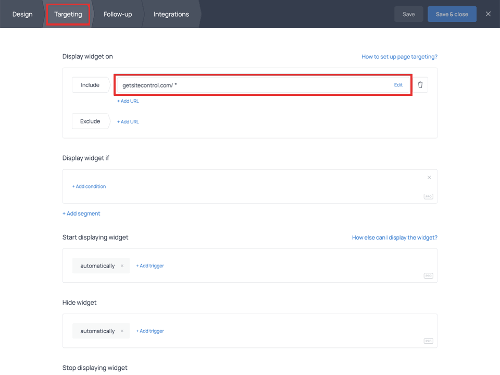Open 'How to set up page targeting?' link
This screenshot has width=500, height=375.
[x=399, y=57]
